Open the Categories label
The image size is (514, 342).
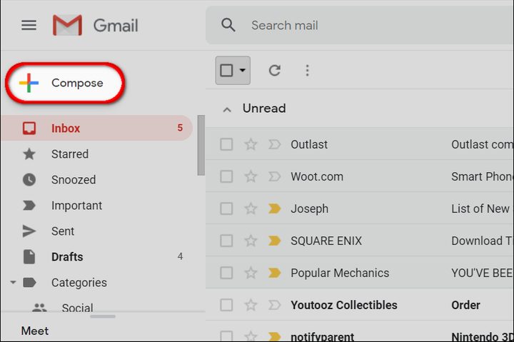[x=79, y=282]
